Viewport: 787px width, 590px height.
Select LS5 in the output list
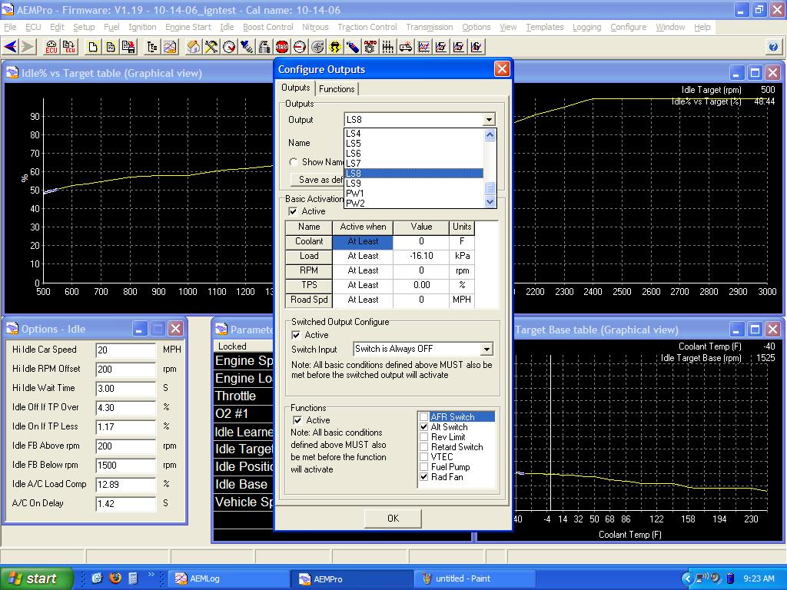414,144
